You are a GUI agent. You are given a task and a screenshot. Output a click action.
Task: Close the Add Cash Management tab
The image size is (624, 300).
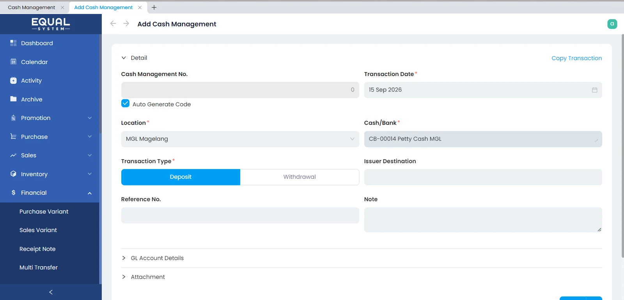click(x=140, y=7)
